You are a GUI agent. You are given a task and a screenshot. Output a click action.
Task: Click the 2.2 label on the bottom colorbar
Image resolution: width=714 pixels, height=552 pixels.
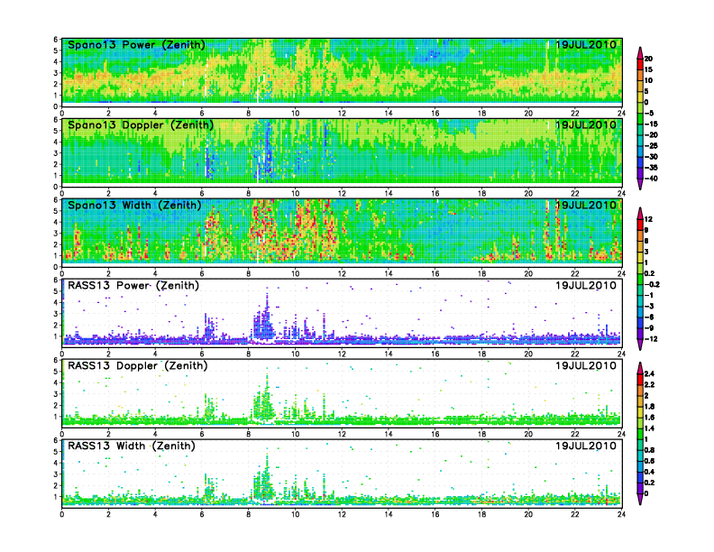(x=649, y=384)
